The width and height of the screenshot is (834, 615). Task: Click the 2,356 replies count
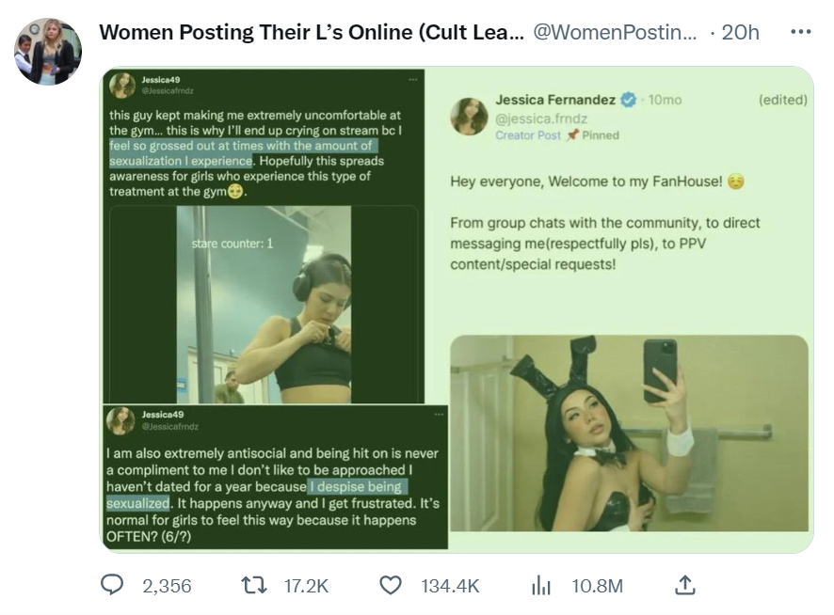167,586
